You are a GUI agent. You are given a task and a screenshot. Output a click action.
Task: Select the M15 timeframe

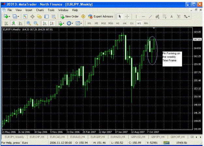(x=103, y=23)
